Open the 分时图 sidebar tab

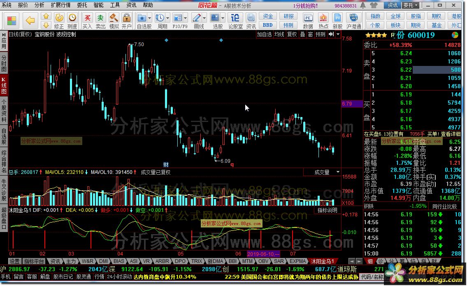coord(4,63)
